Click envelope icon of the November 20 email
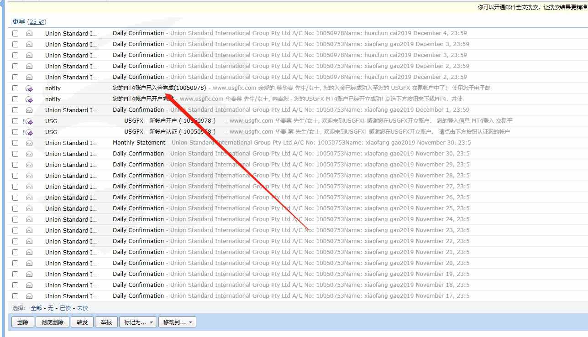588x337 pixels. point(29,263)
